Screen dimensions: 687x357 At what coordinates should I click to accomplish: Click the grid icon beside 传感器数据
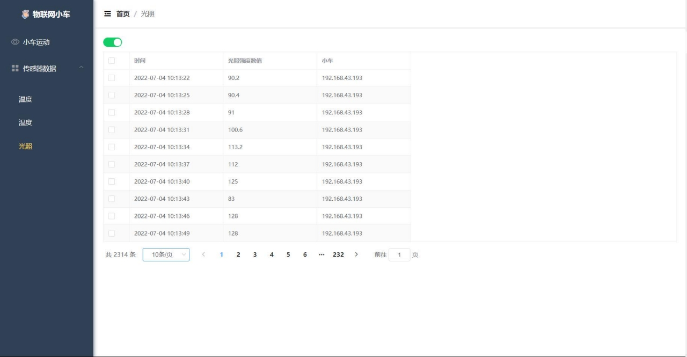click(x=15, y=69)
